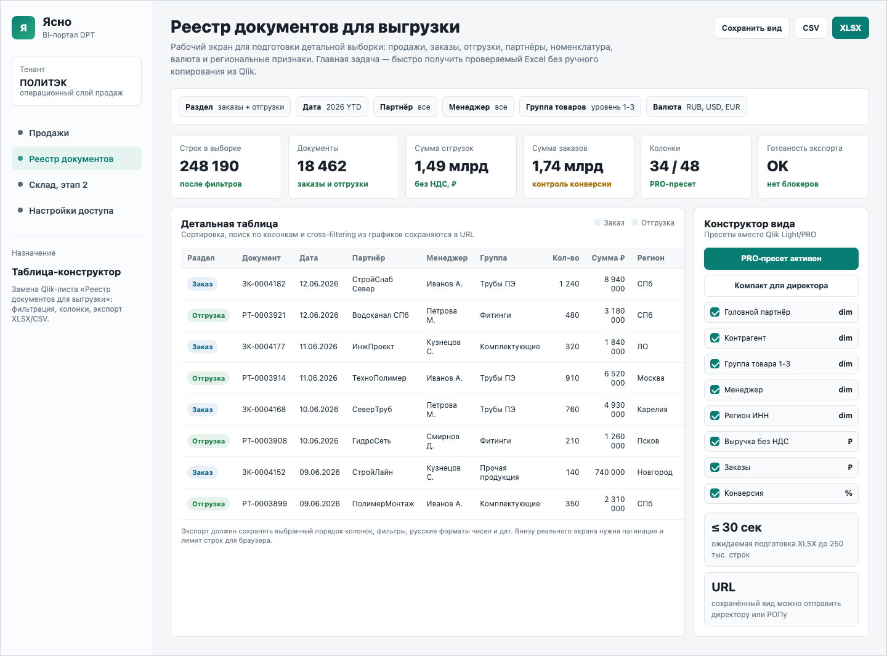Viewport: 887px width, 656px height.
Task: Select Реестр документов in sidebar
Action: click(x=76, y=159)
